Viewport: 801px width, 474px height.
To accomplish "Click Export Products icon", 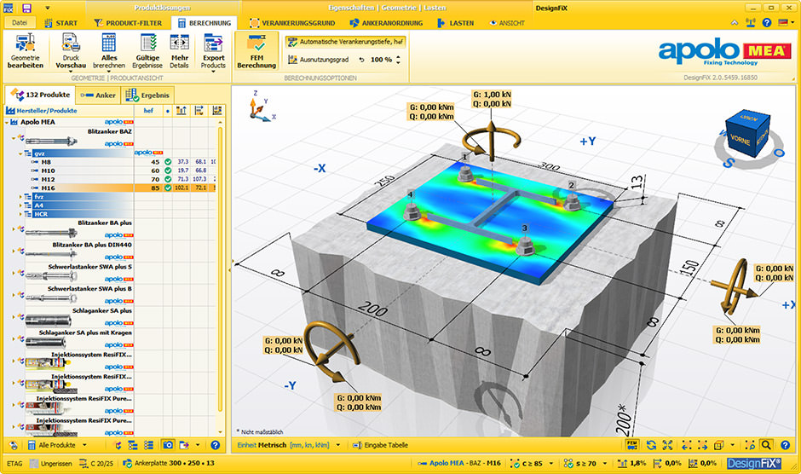I will coord(213,43).
